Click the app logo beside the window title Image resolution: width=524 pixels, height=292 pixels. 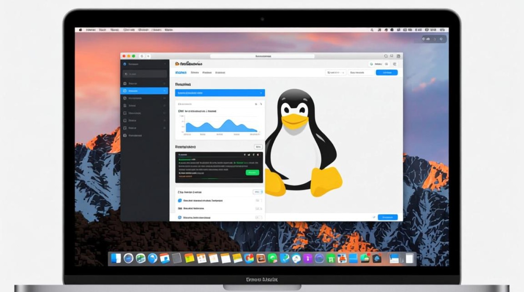pyautogui.click(x=177, y=64)
